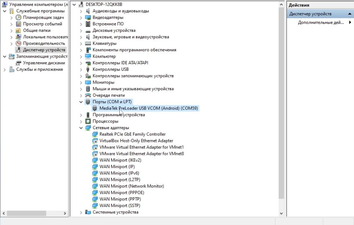The width and height of the screenshot is (354, 225).
Task: Expand the Службы и приложения node
Action: point(4,70)
